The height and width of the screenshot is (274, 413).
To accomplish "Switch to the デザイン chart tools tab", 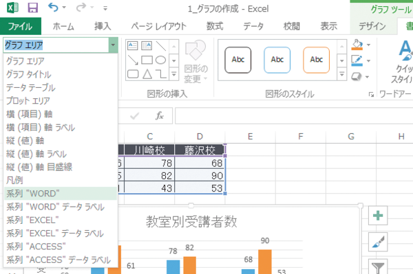I will pyautogui.click(x=372, y=26).
